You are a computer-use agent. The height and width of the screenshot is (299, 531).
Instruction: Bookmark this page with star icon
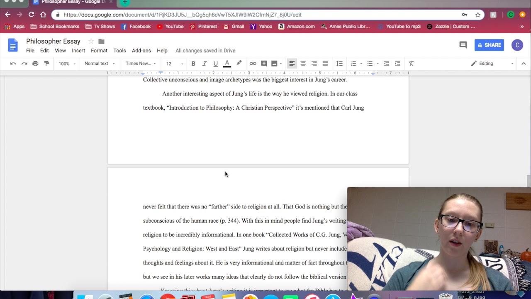pyautogui.click(x=478, y=15)
